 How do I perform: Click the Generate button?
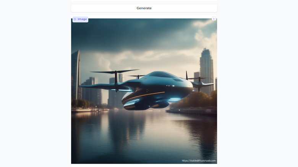click(x=144, y=8)
